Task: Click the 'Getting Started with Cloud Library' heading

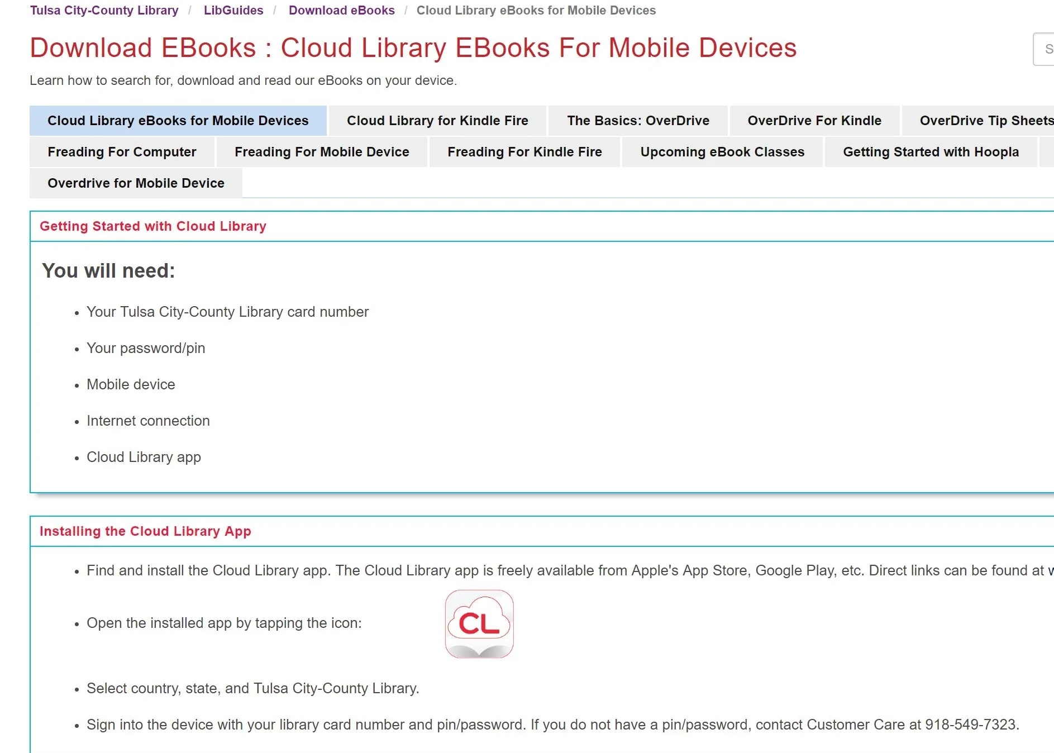Action: point(153,226)
